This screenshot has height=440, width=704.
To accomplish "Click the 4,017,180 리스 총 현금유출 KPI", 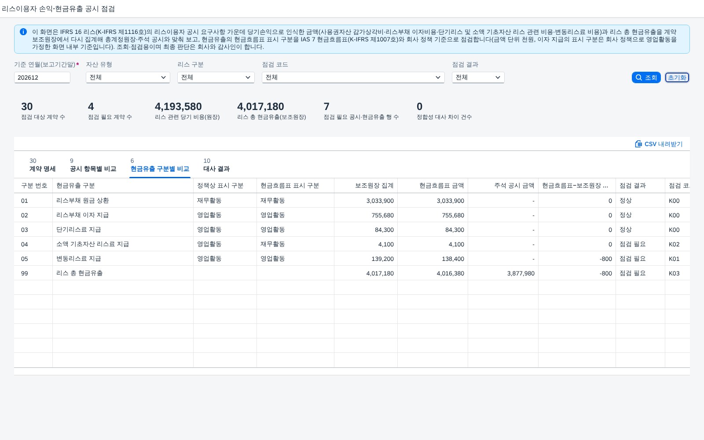I will tap(271, 110).
